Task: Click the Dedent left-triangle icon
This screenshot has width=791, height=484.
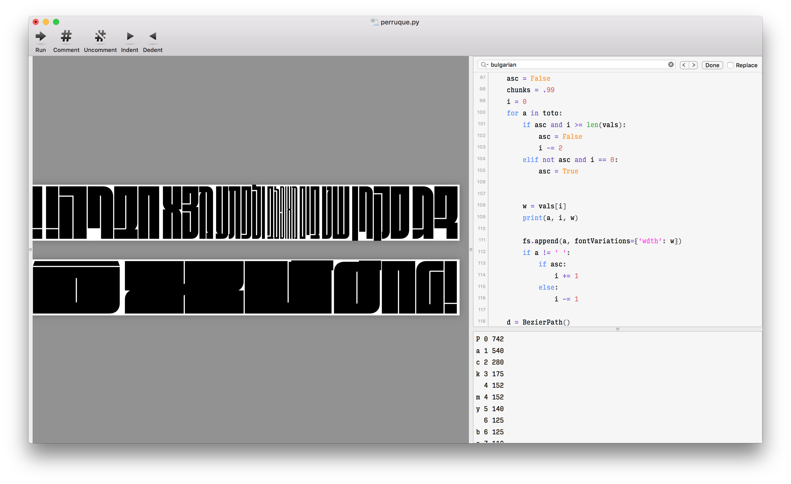Action: pyautogui.click(x=153, y=37)
